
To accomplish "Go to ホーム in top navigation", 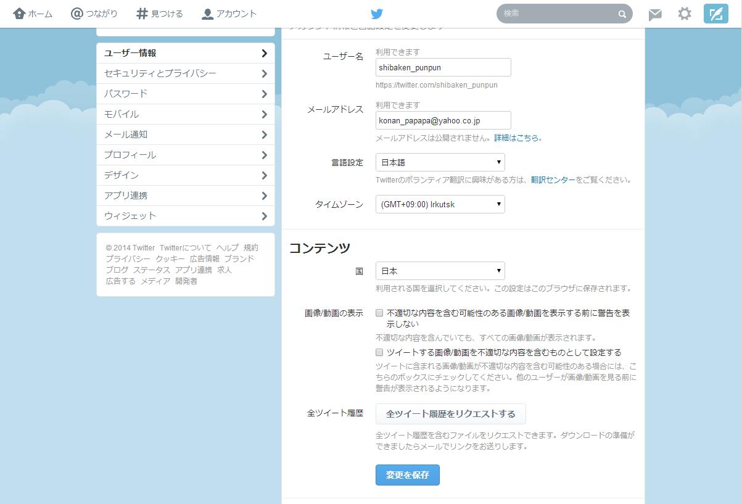I will pyautogui.click(x=33, y=14).
